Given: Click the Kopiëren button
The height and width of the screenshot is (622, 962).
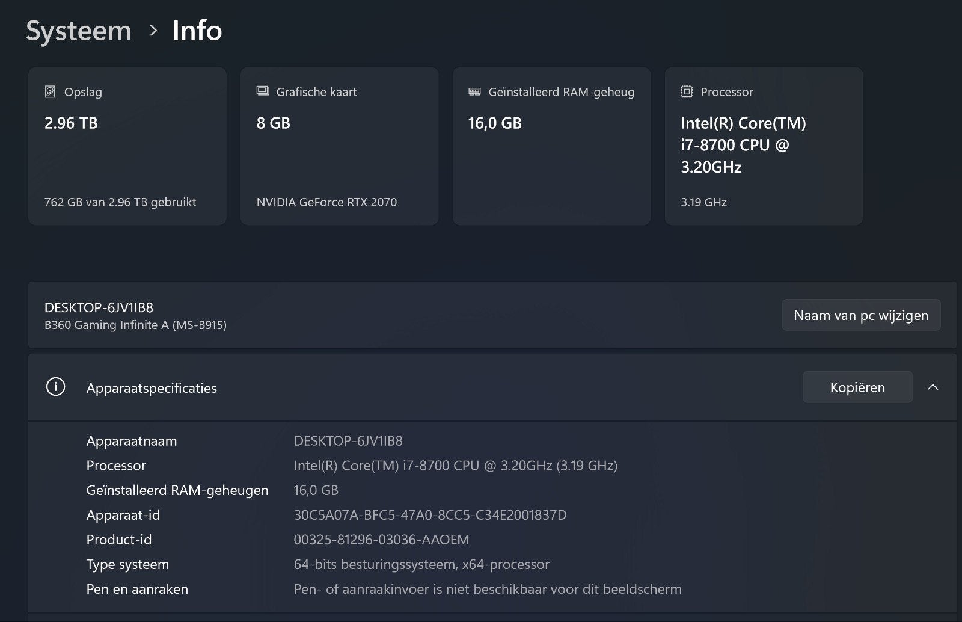Looking at the screenshot, I should [857, 387].
